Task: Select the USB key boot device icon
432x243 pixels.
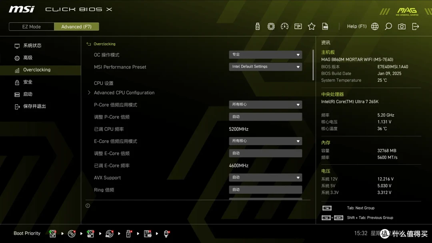Action: [128, 234]
